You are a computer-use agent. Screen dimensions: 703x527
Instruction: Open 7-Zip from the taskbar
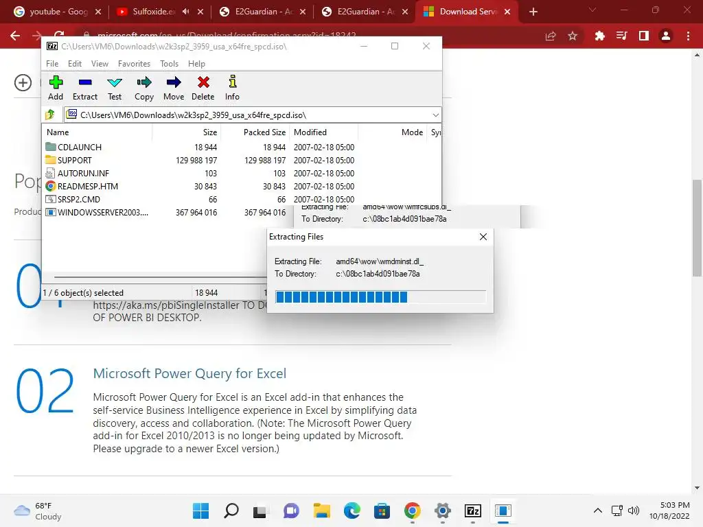(473, 511)
